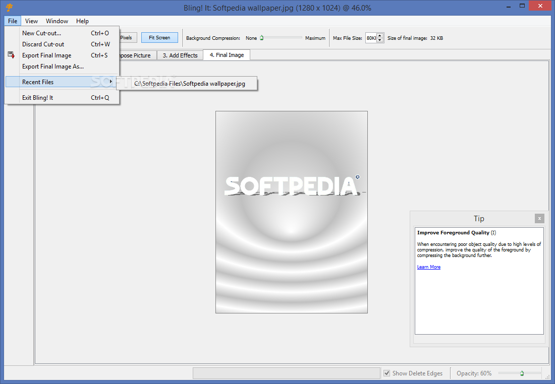Screen dimensions: 555x384
Task: Open the Window menu
Action: (x=57, y=21)
